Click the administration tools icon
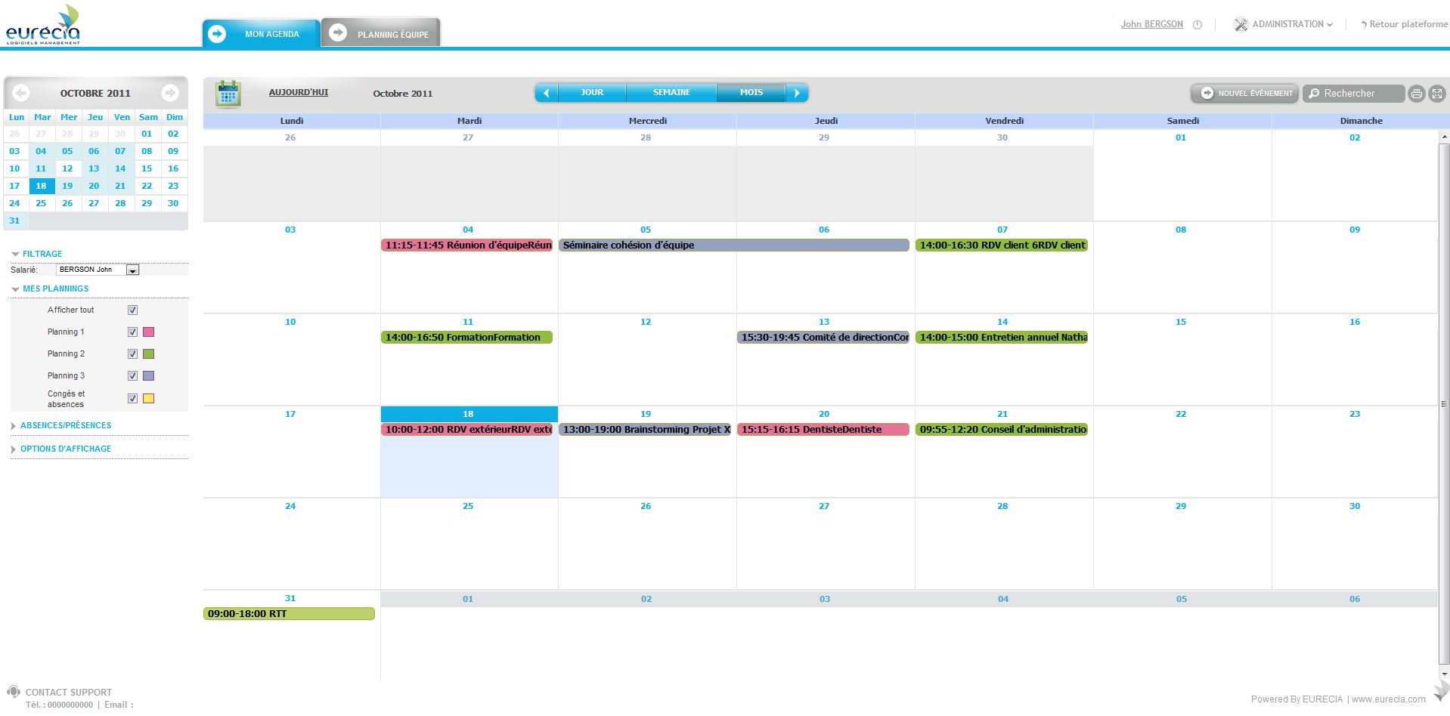 click(x=1241, y=25)
